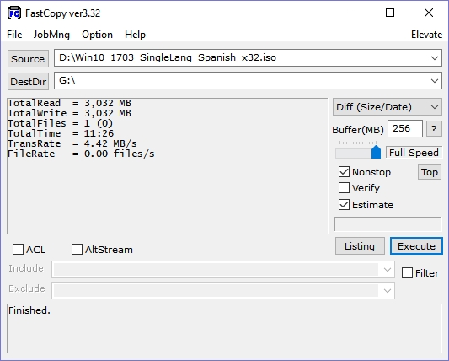Click the TotalFiles = 1 (0) line

60,123
